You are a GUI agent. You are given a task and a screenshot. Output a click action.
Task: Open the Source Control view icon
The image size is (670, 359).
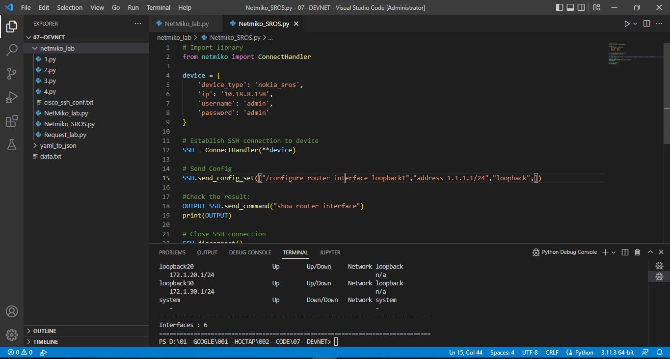pyautogui.click(x=12, y=74)
